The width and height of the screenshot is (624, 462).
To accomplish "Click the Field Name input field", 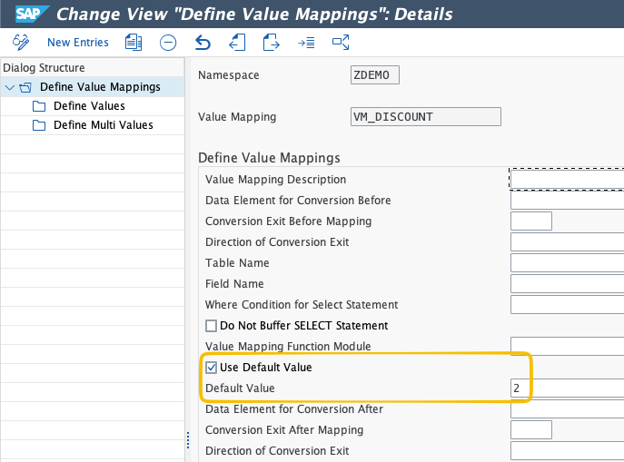I will (567, 283).
